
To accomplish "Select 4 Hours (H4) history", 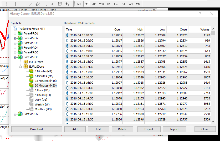I will point(43,95).
